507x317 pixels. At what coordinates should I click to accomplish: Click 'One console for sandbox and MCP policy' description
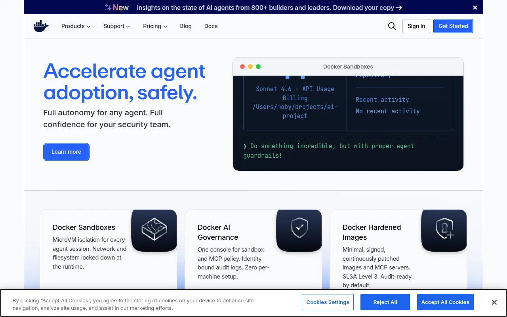(234, 263)
